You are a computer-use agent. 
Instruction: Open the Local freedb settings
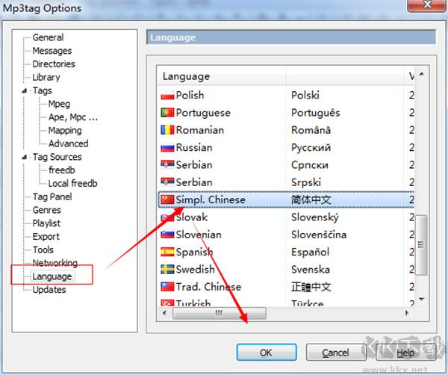[73, 184]
